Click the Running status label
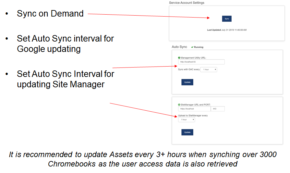 199,47
